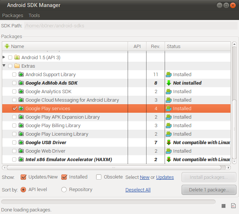Click the Google Play services package icon
The width and height of the screenshot is (239, 214).
pos(21,108)
